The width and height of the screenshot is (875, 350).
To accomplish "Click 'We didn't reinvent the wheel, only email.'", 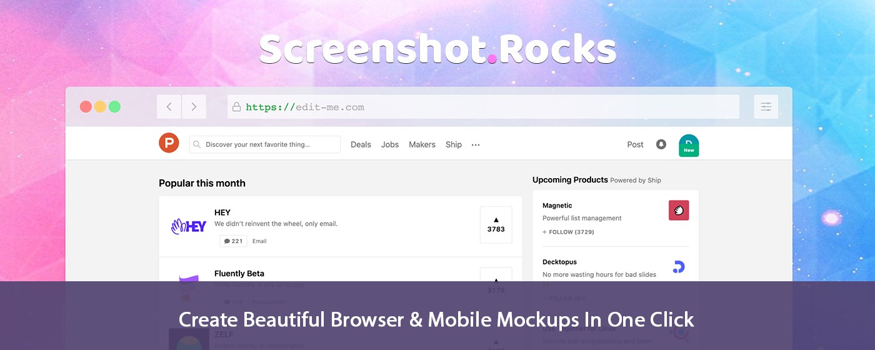I will [276, 224].
